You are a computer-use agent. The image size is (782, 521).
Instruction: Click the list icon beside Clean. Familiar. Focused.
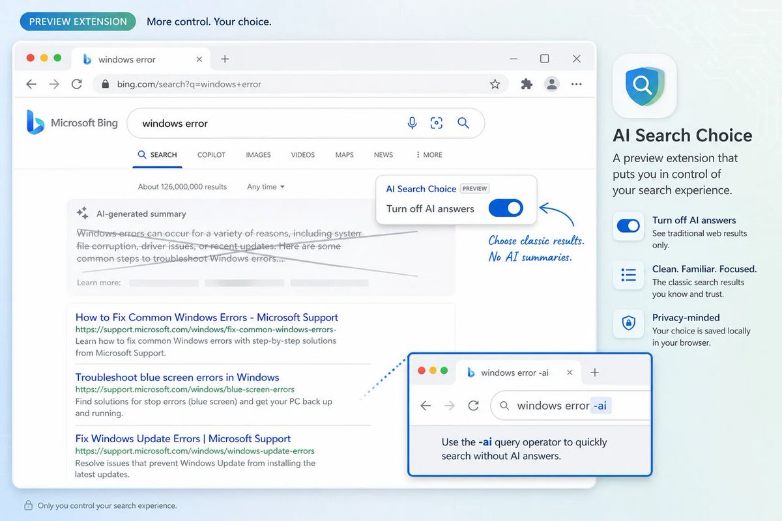click(628, 275)
